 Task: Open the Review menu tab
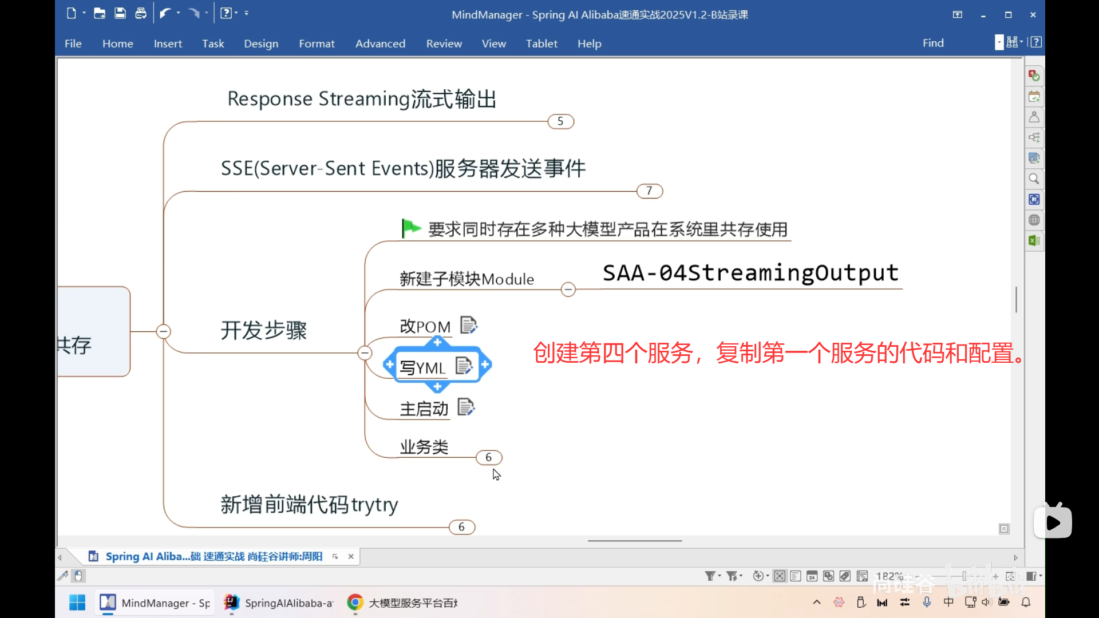pyautogui.click(x=444, y=43)
